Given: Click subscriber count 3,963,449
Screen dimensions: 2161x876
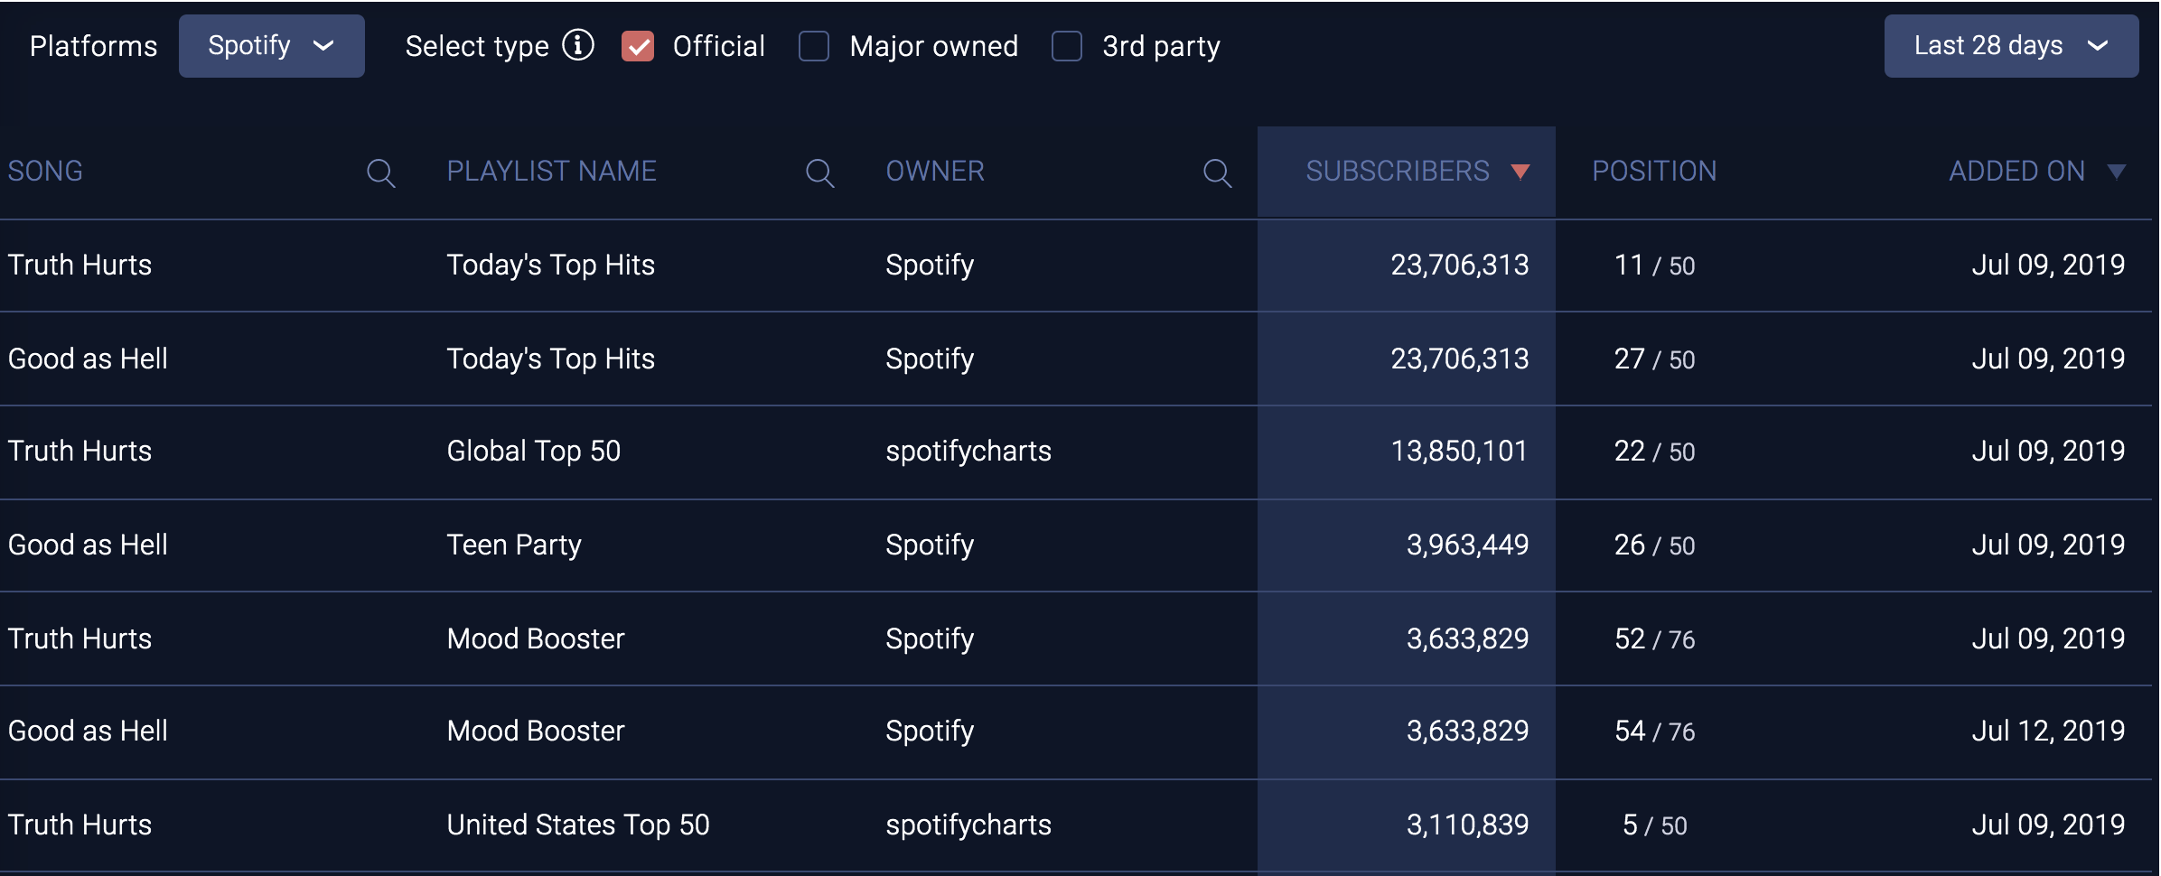Looking at the screenshot, I should click(1467, 545).
